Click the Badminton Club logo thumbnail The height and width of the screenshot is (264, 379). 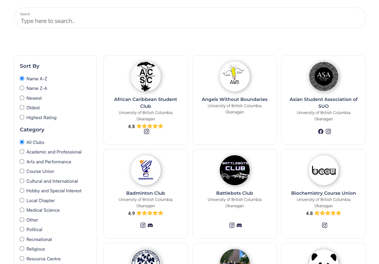[146, 170]
